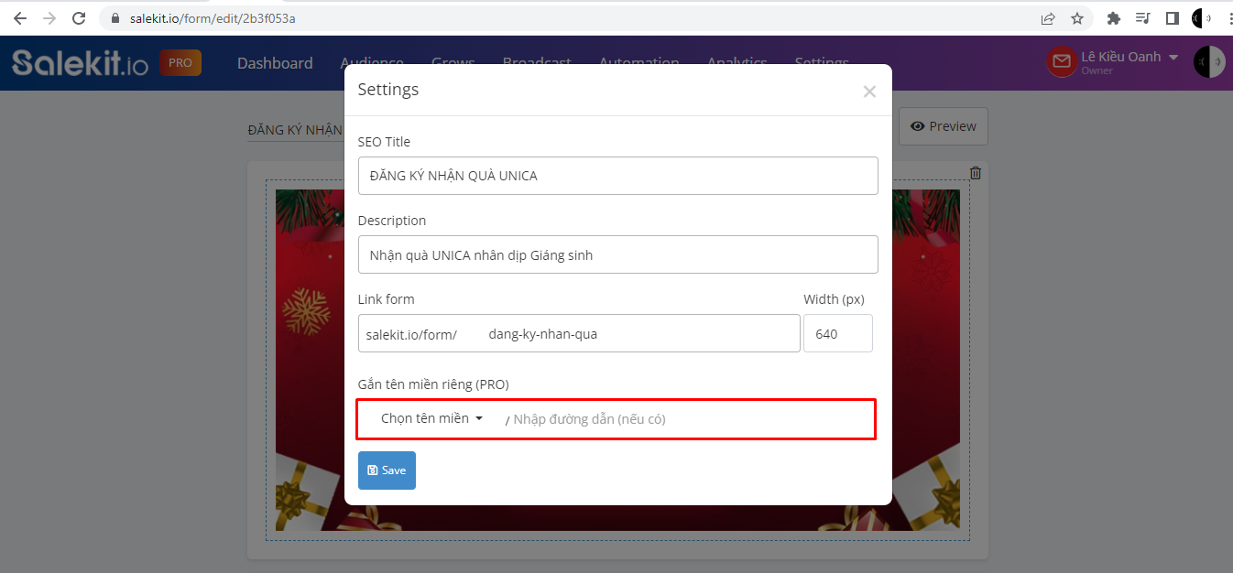Open the Automation menu
The height and width of the screenshot is (573, 1233).
click(x=639, y=62)
